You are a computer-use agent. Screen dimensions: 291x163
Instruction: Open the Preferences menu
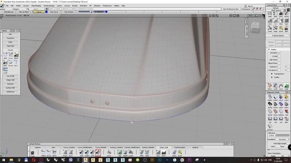[107, 6]
